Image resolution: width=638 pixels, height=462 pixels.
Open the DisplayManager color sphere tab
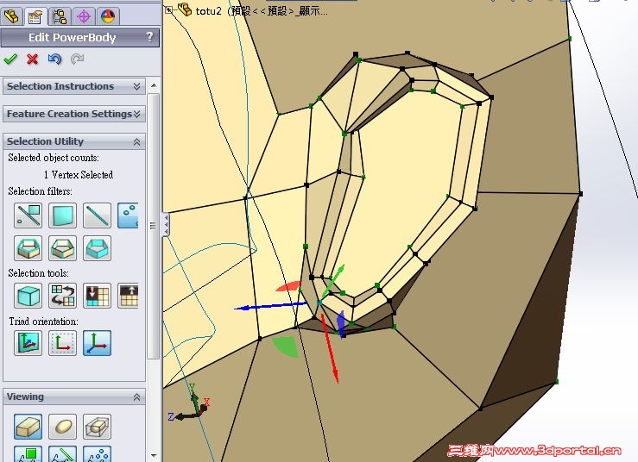108,16
